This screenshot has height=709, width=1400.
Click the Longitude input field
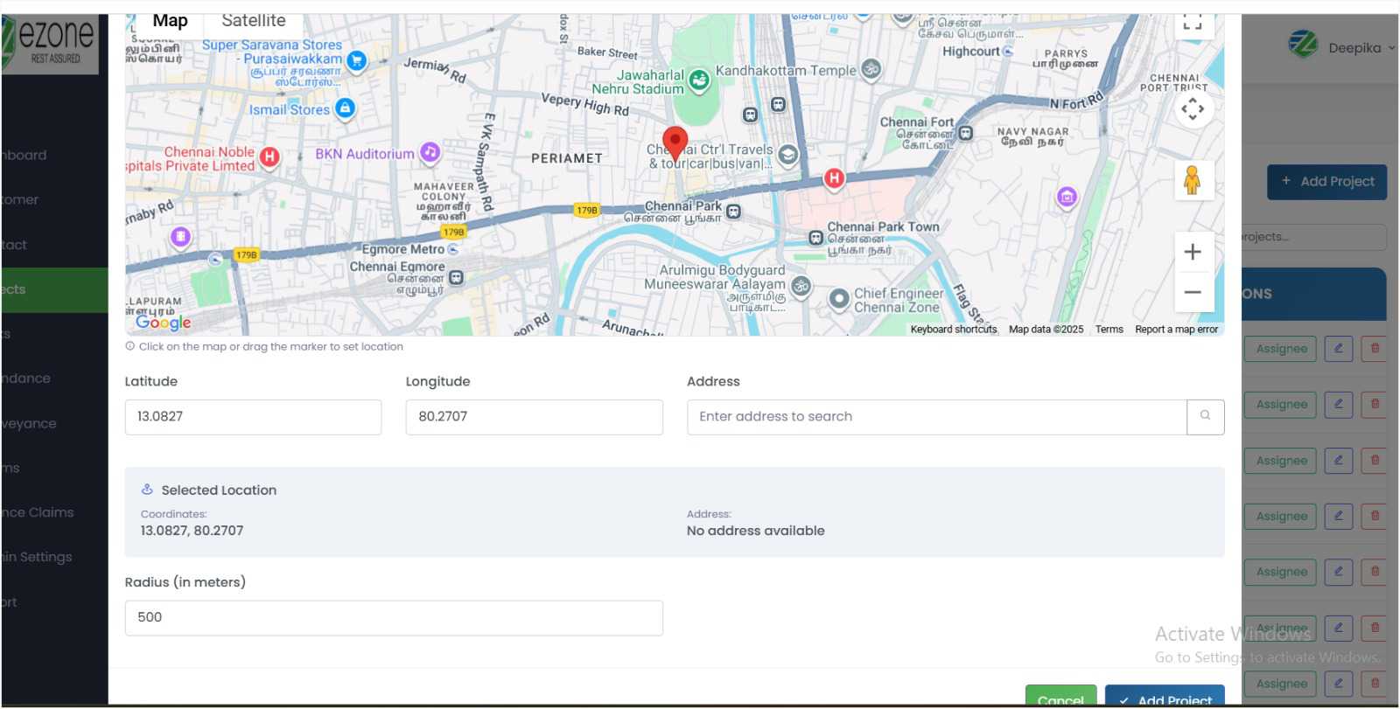click(534, 417)
